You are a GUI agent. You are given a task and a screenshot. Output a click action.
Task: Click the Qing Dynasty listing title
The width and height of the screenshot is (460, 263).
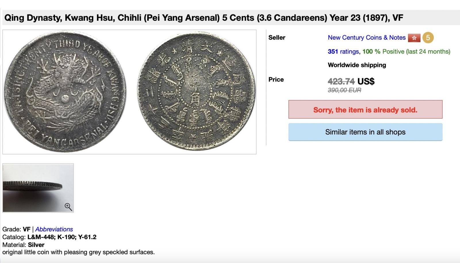pyautogui.click(x=204, y=18)
